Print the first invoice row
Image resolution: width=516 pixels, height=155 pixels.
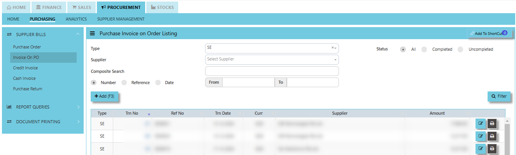pyautogui.click(x=492, y=124)
